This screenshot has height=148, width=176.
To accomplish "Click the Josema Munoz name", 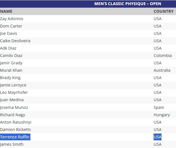I will 14,107.
